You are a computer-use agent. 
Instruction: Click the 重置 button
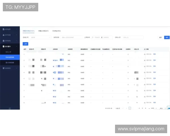(x=160, y=37)
